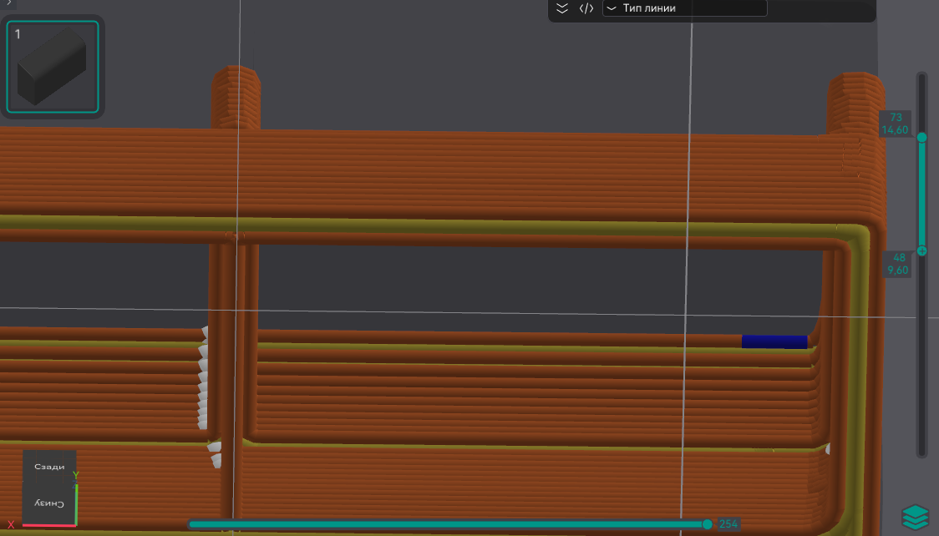Grab the upper layer slider handle at 73

(x=922, y=137)
